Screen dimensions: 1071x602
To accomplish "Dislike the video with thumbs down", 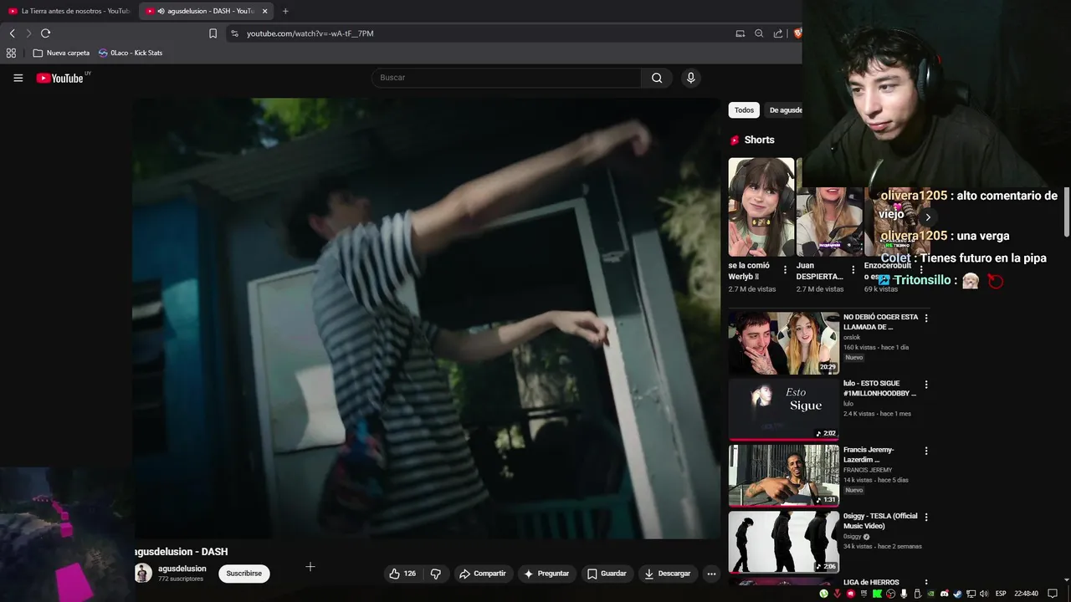I will pyautogui.click(x=435, y=574).
